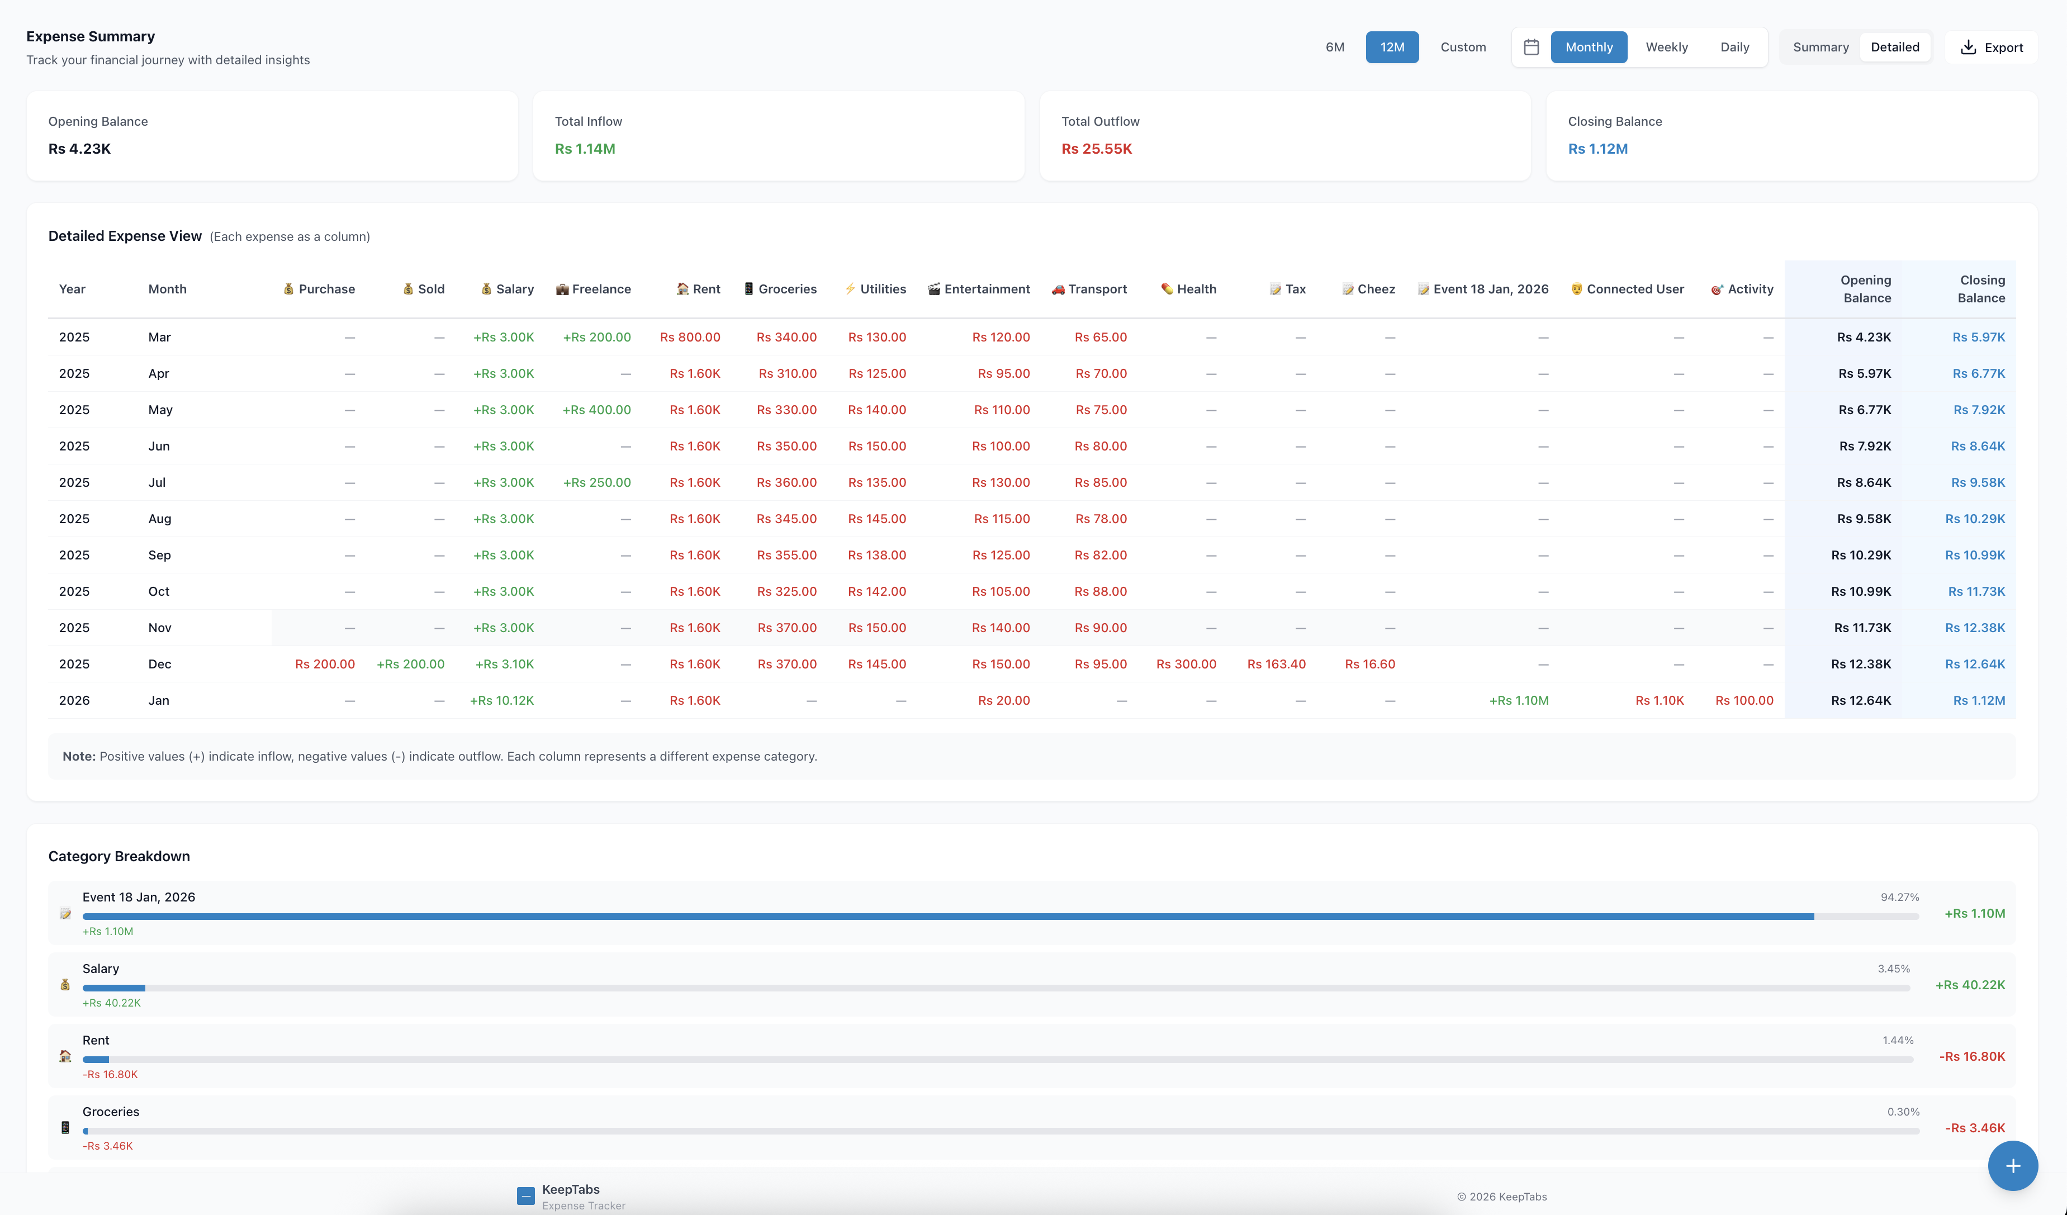Click the Export button

(1993, 47)
